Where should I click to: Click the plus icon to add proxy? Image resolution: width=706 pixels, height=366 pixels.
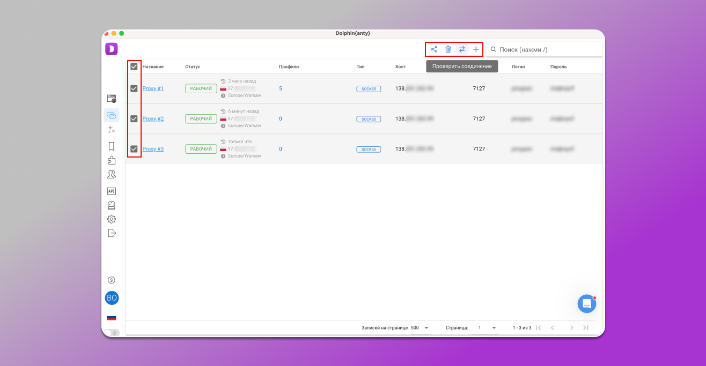[476, 49]
